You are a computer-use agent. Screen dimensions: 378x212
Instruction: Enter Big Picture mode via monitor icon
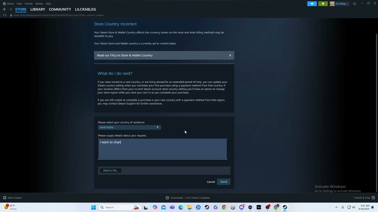[x=354, y=4]
